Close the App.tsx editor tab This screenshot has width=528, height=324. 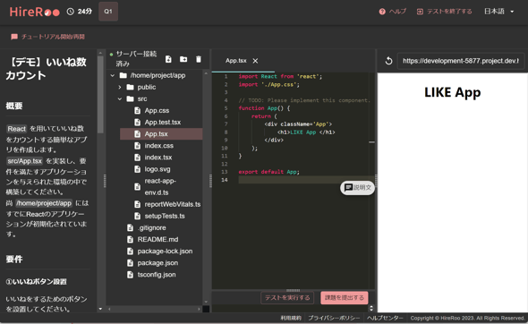256,61
